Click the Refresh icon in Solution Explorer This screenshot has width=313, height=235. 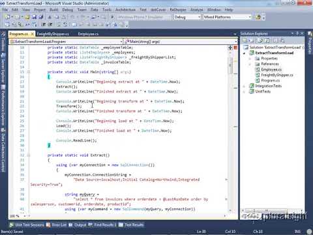[x=260, y=40]
